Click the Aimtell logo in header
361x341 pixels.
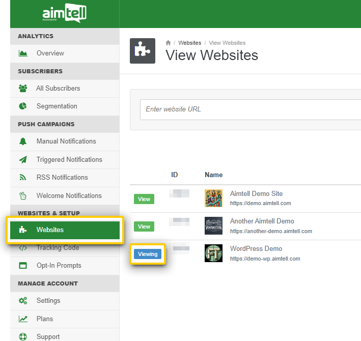pos(64,14)
